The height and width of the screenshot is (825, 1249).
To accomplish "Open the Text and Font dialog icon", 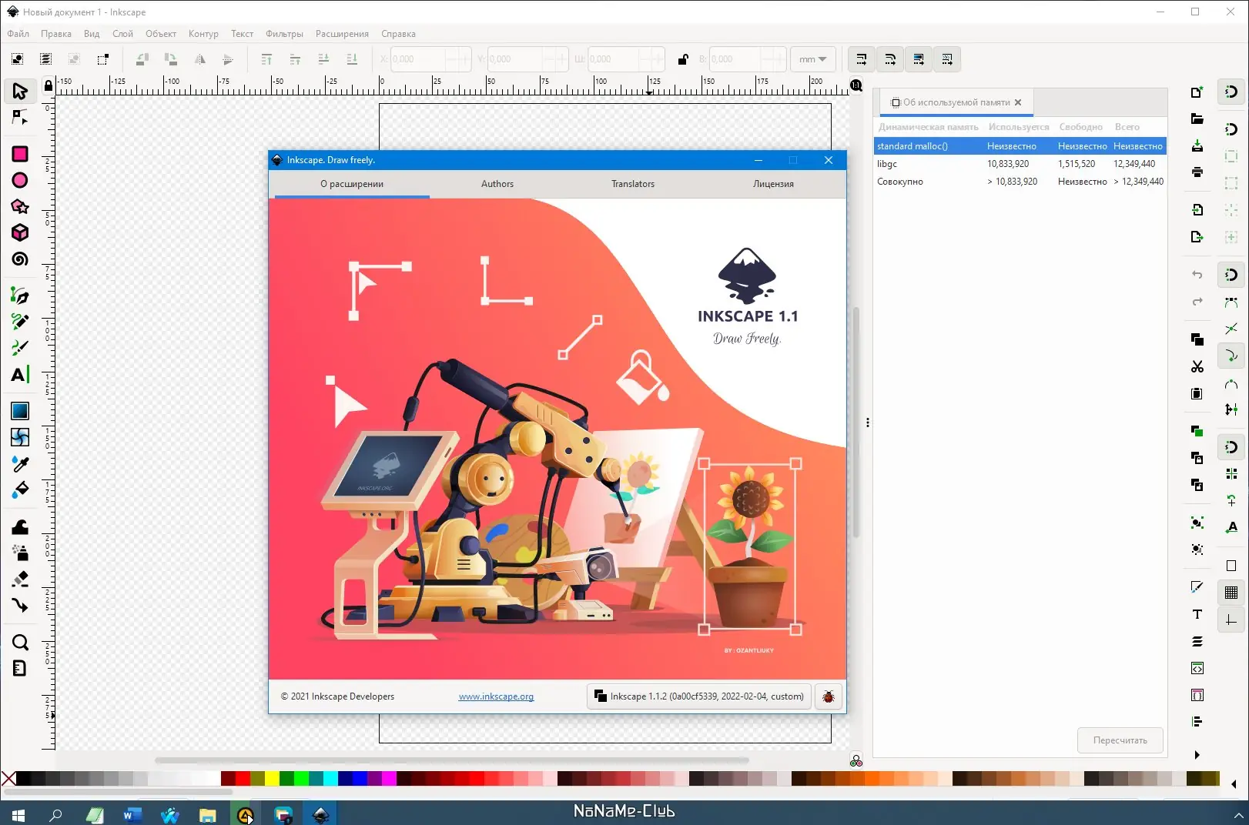I will (x=1197, y=614).
